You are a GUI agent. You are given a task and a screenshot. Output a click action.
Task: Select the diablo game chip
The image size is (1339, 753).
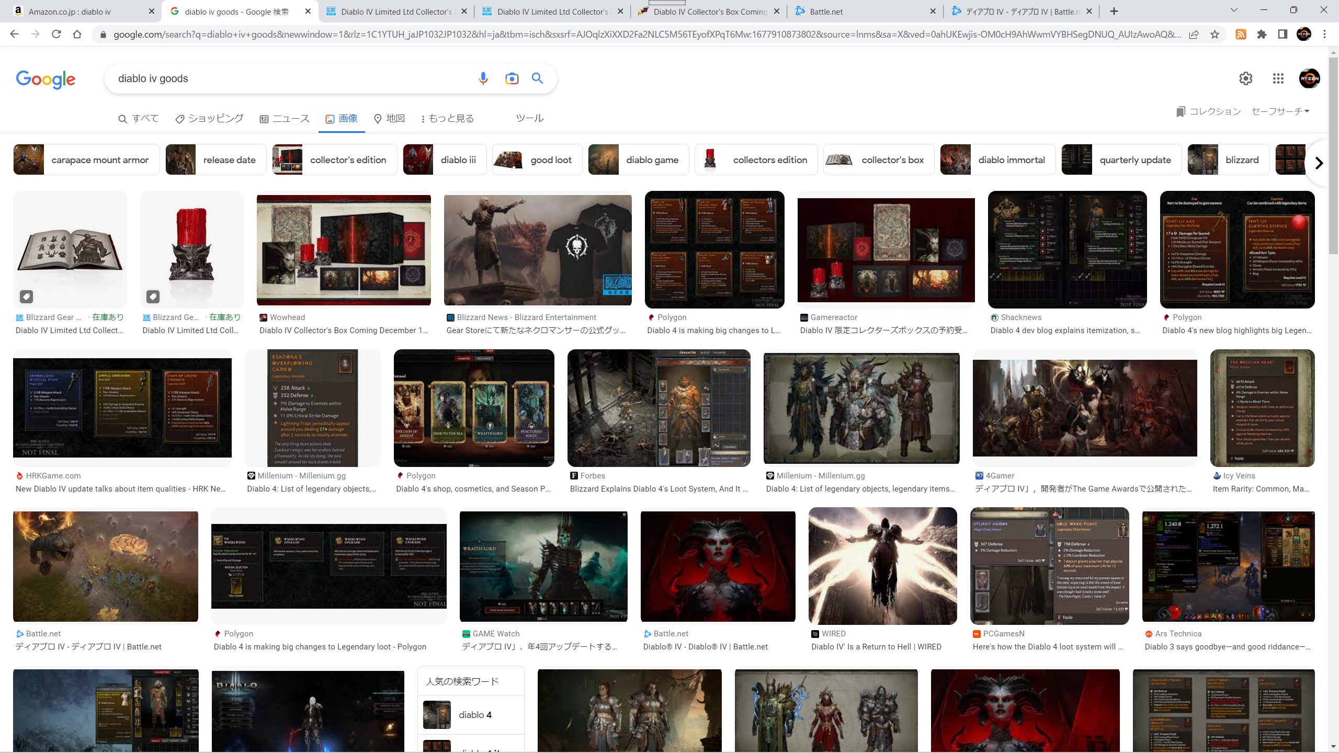coord(639,160)
